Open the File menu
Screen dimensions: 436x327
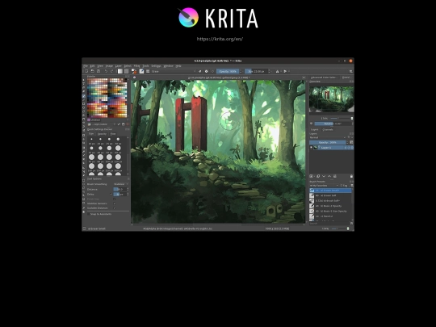point(86,66)
